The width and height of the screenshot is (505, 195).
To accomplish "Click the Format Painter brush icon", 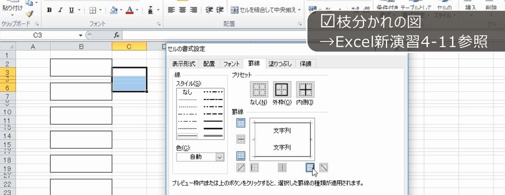I will (x=30, y=13).
